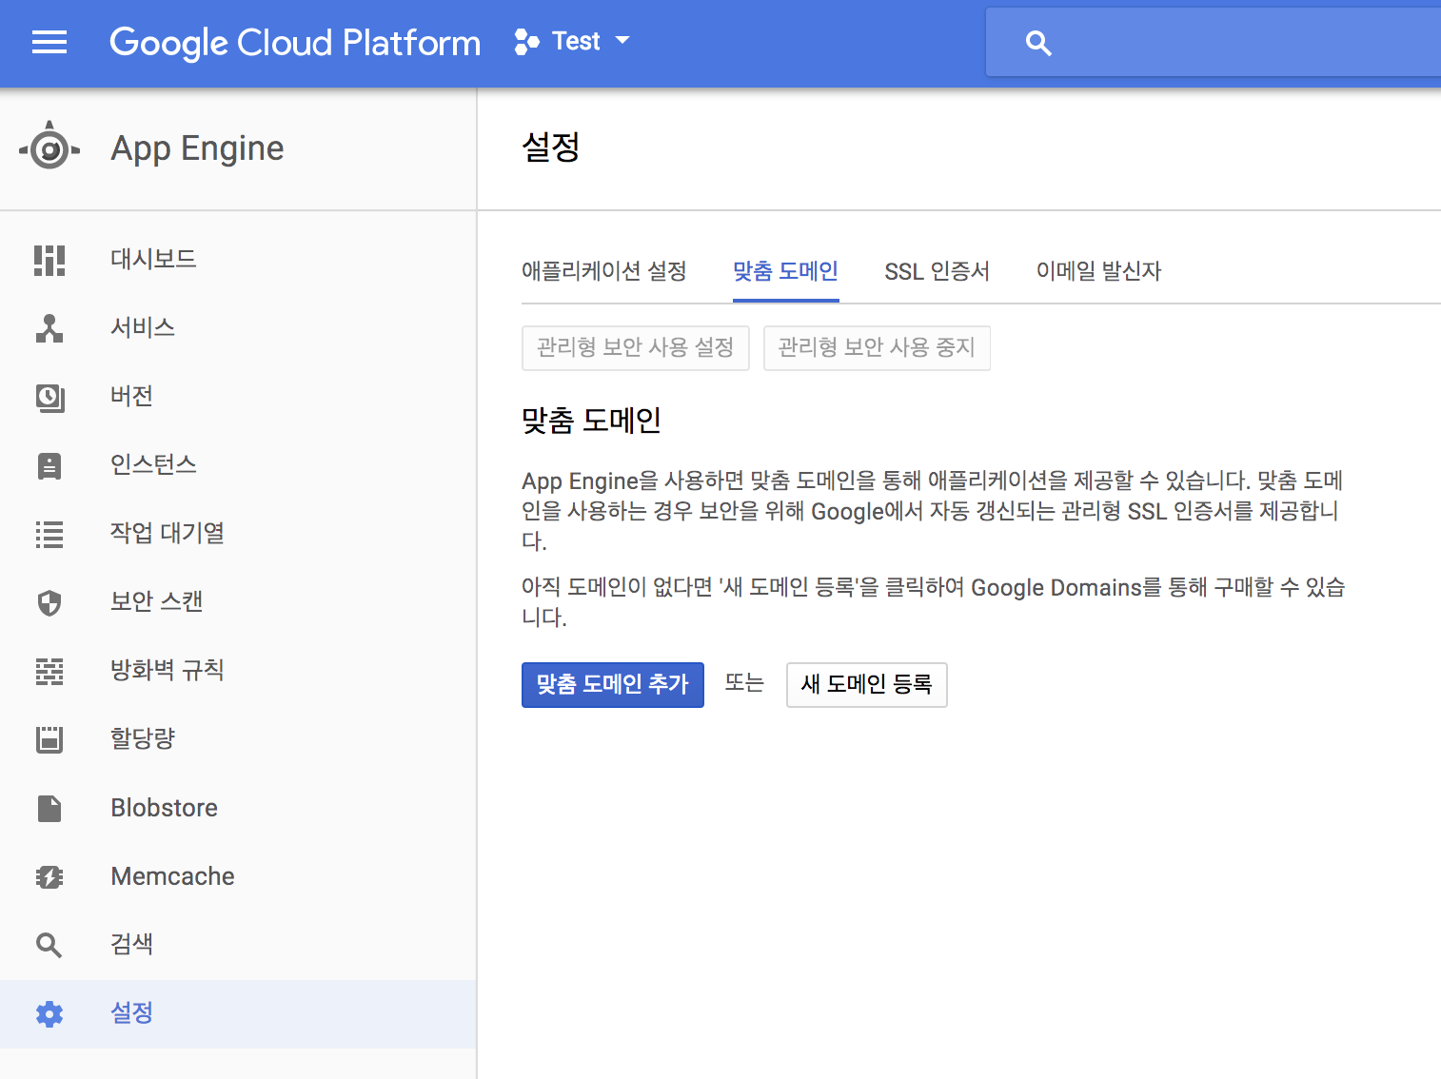
Task: Open 작업 대기열 in the sidebar
Action: pos(238,533)
